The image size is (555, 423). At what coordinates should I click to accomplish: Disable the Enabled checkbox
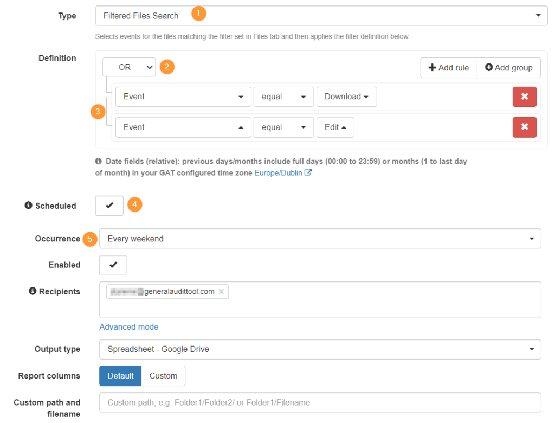[x=112, y=265]
